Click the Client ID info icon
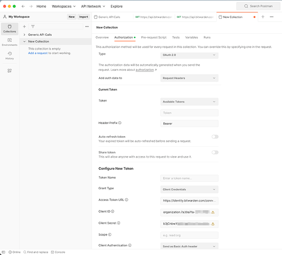The image size is (282, 255). coord(112,211)
